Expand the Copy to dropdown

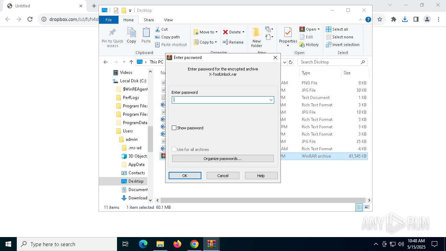tap(216, 42)
